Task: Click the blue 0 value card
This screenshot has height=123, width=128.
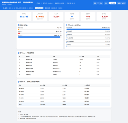Action: point(72,16)
